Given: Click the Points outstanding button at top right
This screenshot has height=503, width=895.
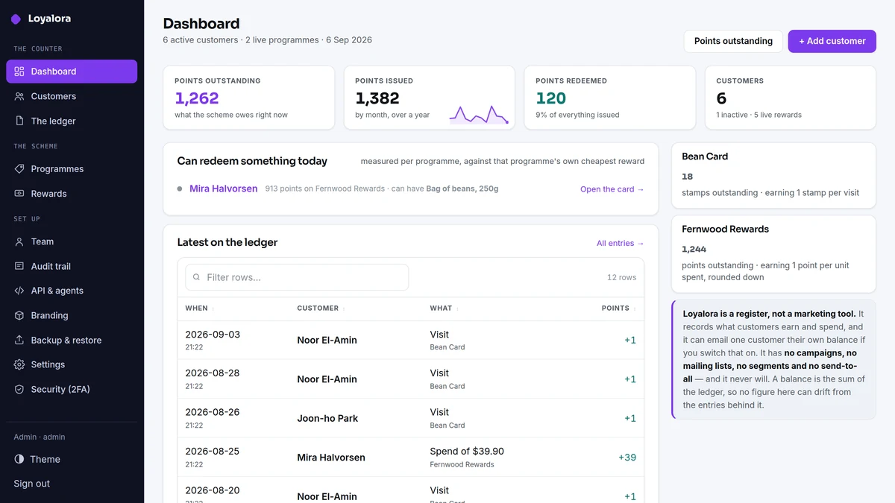Looking at the screenshot, I should click(x=733, y=41).
